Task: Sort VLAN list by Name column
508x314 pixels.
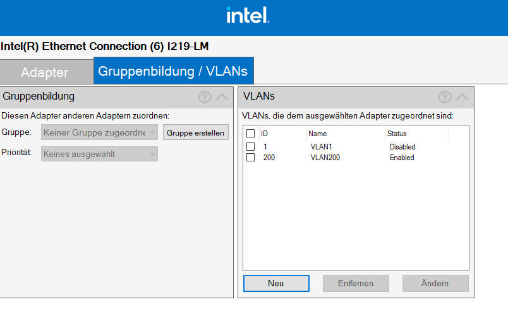Action: 346,134
